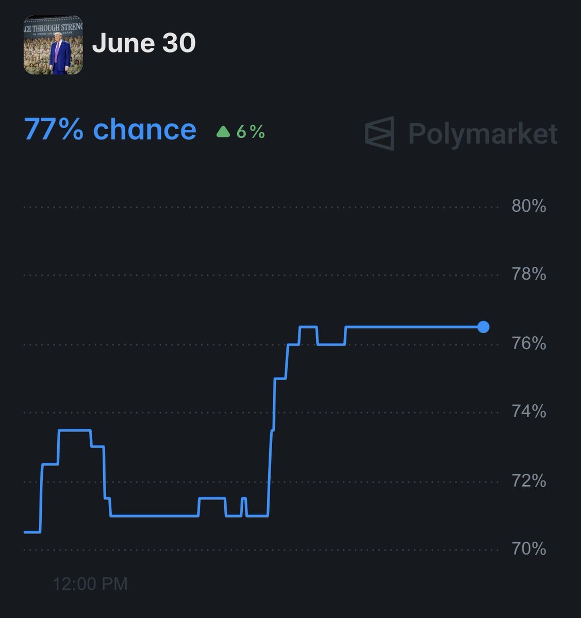Click the 12:00 PM time label
The image size is (581, 618).
(90, 583)
